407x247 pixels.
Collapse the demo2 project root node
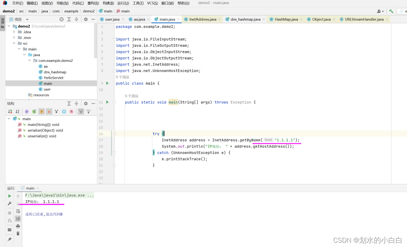point(9,26)
